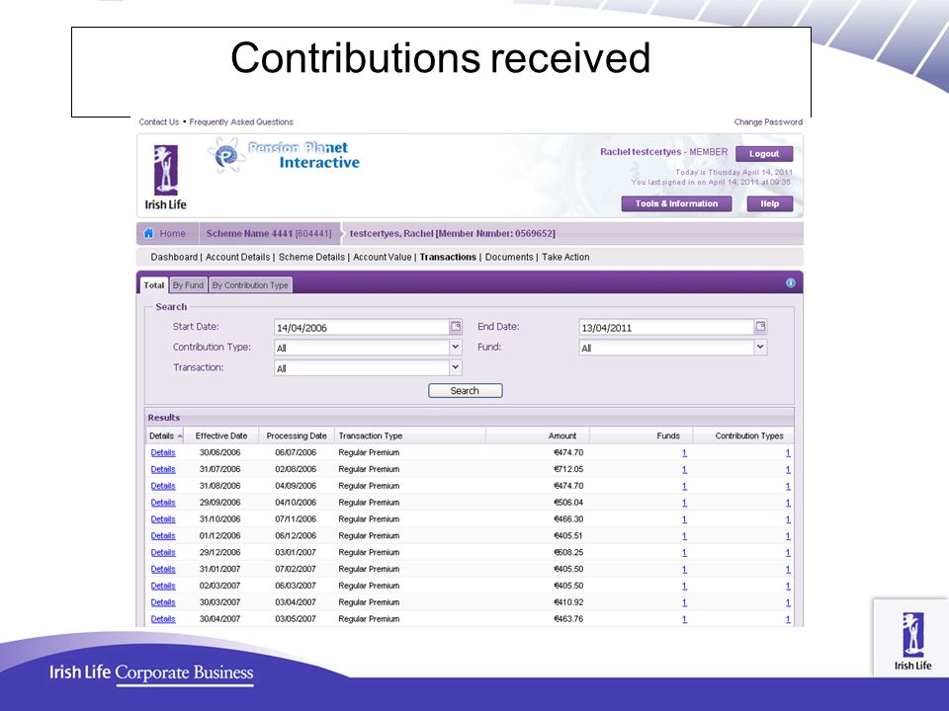
Task: Click the Pension Planet Interactive logo
Action: pos(285,155)
